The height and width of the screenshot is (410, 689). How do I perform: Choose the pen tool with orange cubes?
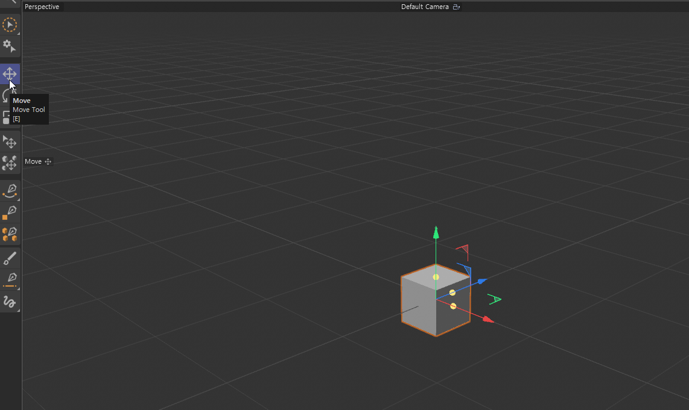coord(10,234)
